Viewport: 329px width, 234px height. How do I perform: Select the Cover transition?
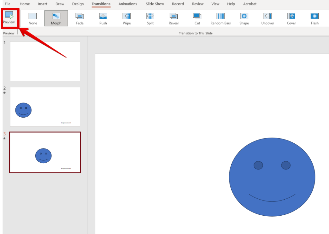pos(291,18)
